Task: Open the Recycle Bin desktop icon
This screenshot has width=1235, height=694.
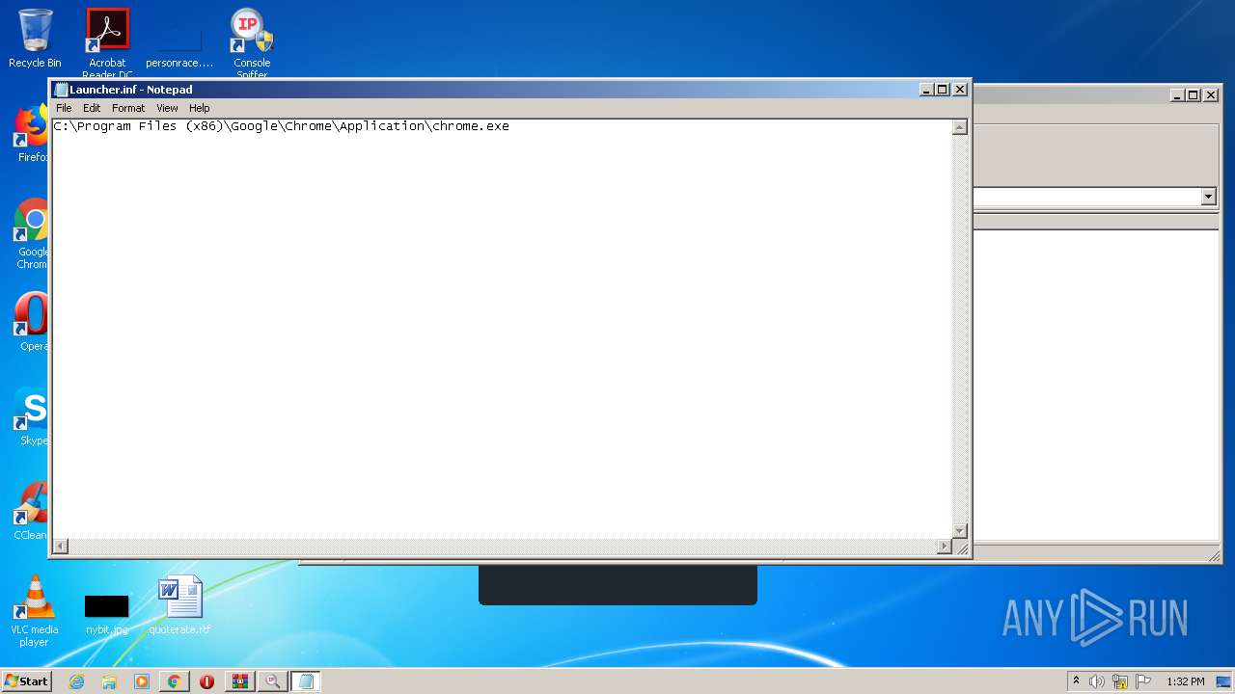Action: click(x=35, y=39)
